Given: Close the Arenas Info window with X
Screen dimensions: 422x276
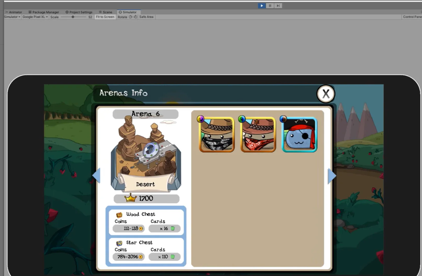Looking at the screenshot, I should click(326, 94).
